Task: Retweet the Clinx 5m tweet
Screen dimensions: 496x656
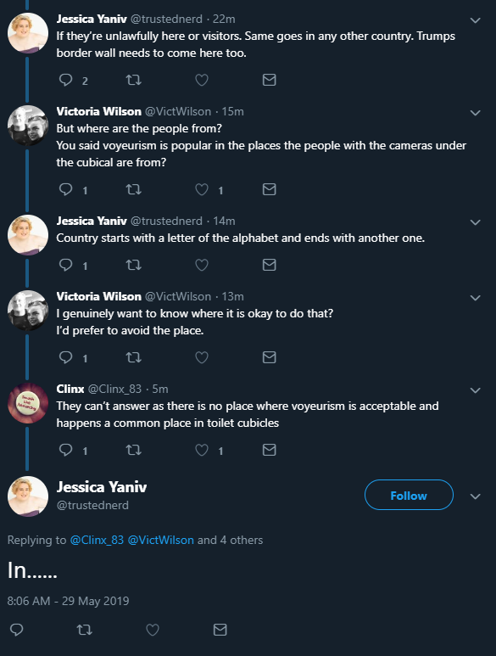Action: pyautogui.click(x=134, y=450)
